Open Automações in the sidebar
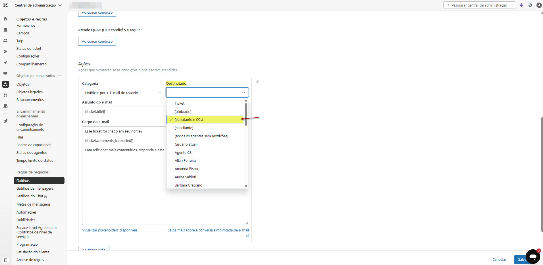The image size is (543, 265). (x=26, y=212)
